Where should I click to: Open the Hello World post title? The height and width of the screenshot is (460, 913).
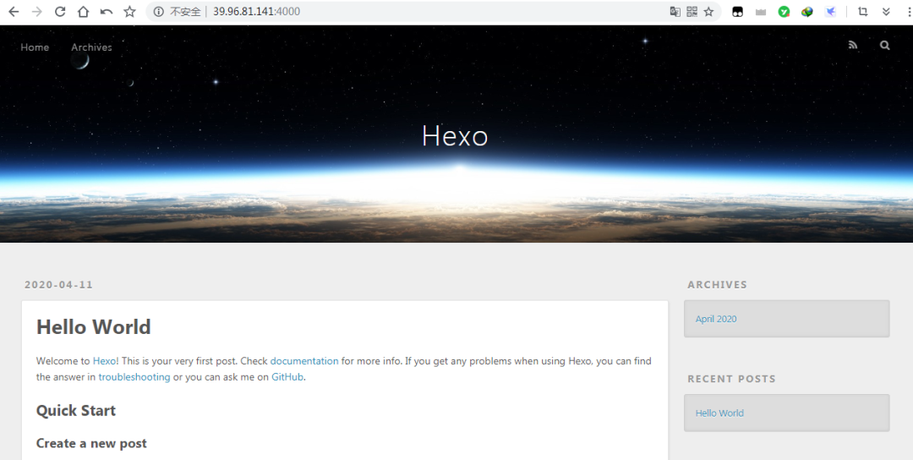pyautogui.click(x=93, y=327)
